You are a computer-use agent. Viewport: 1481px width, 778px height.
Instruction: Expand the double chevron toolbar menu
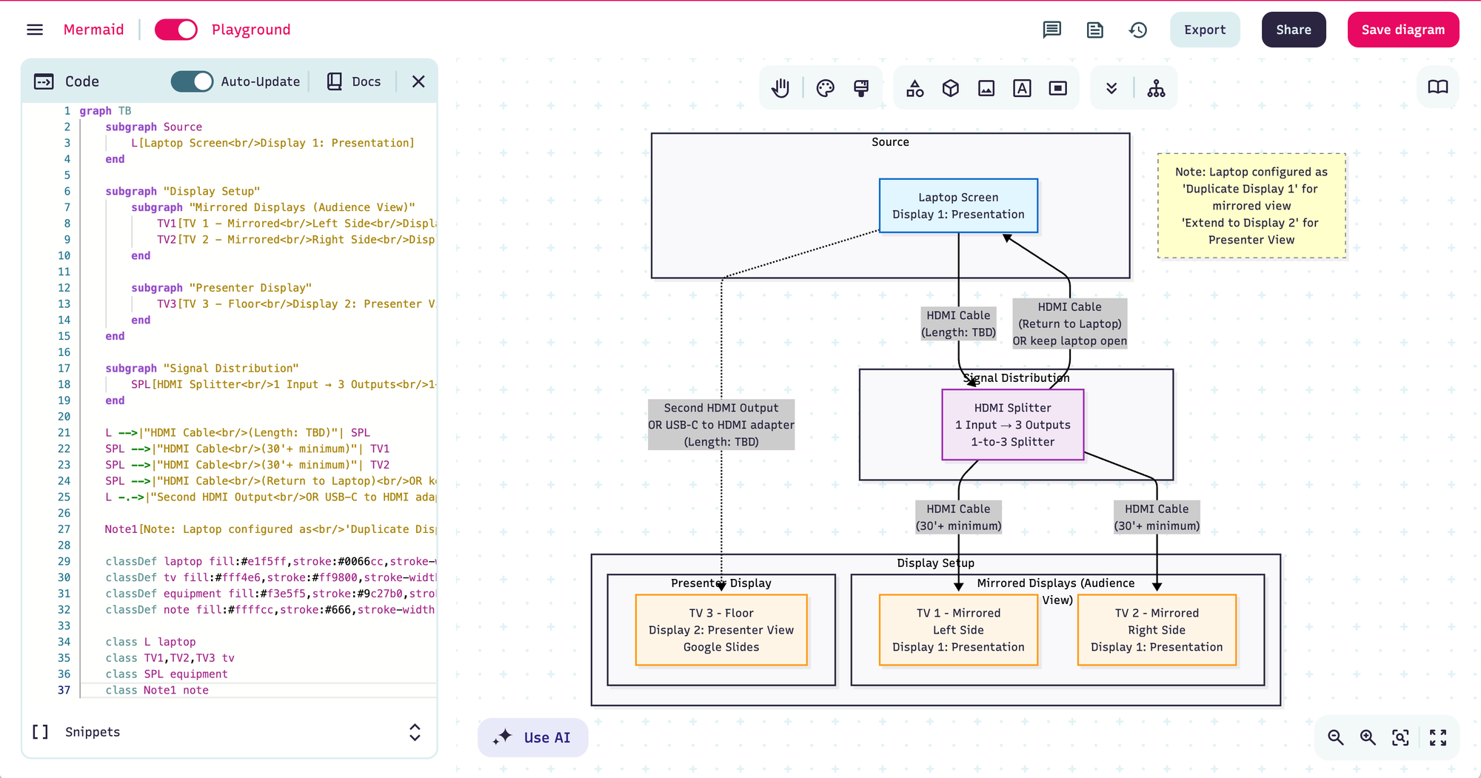(1111, 89)
